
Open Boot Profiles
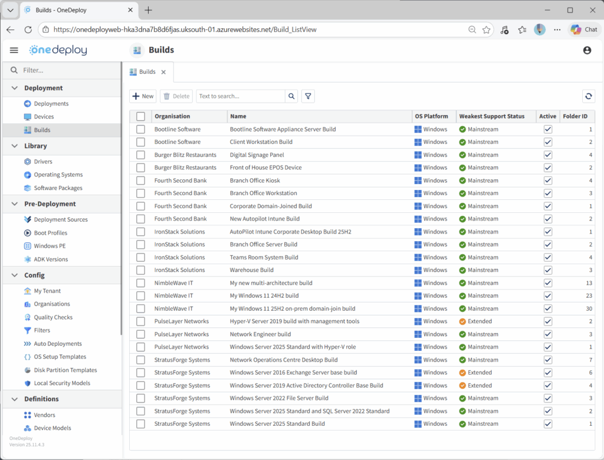tap(51, 233)
